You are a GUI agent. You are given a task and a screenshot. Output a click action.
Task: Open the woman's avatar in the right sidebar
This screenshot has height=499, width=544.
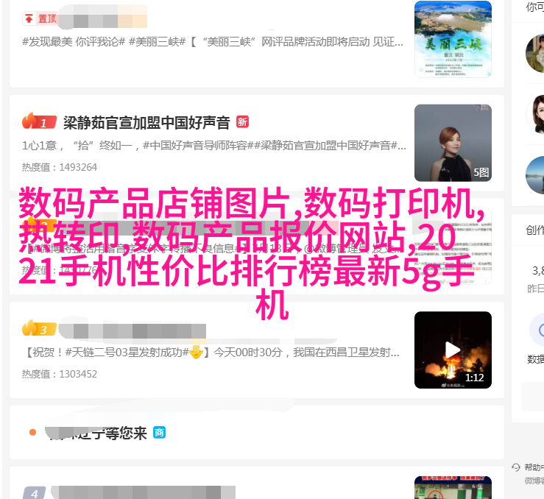pos(535,114)
